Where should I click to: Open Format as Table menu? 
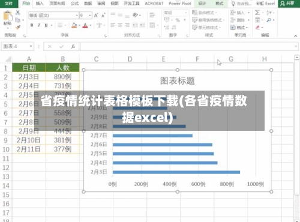[x=208, y=20]
